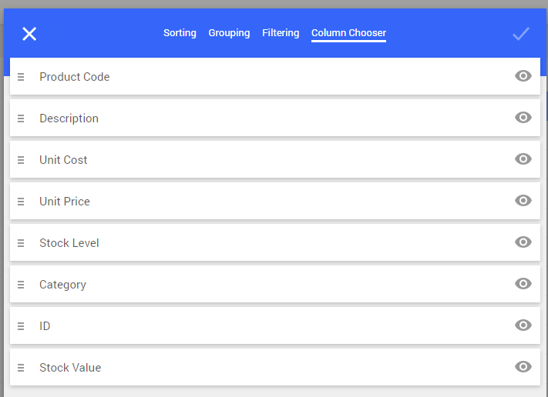Click the Stock Value drag handle
548x397 pixels.
point(21,367)
